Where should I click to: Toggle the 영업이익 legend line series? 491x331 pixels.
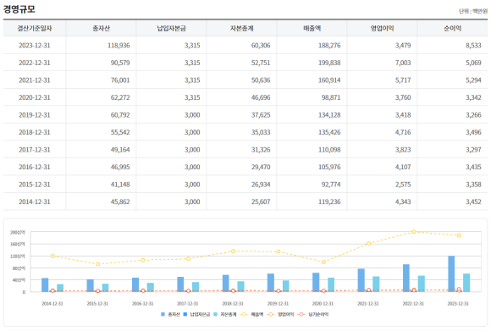(280, 314)
